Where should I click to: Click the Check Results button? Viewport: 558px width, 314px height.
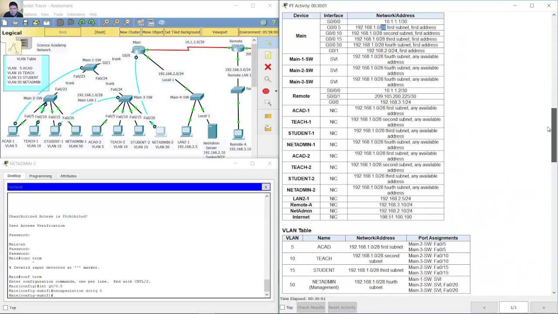[311, 307]
